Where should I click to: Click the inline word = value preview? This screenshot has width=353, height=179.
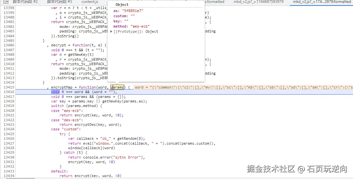[x=243, y=87]
